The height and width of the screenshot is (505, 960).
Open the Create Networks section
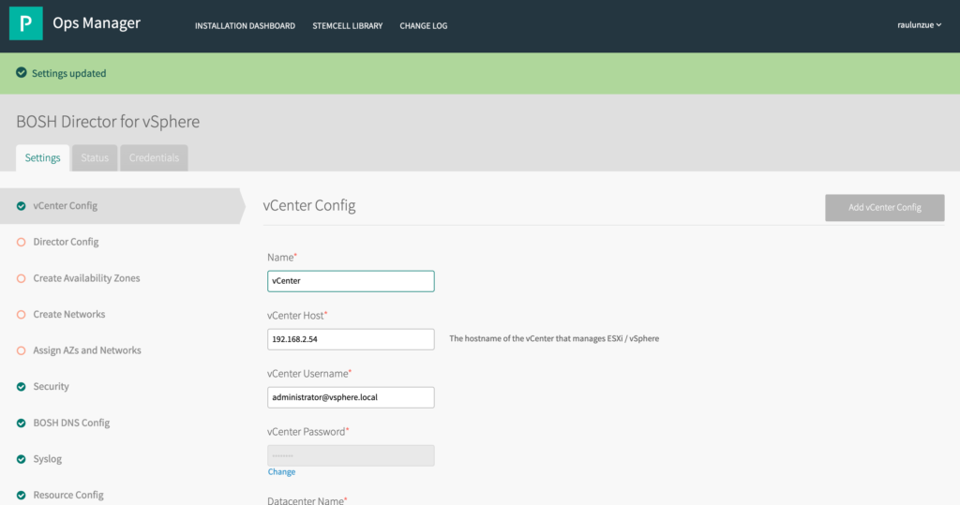point(69,314)
